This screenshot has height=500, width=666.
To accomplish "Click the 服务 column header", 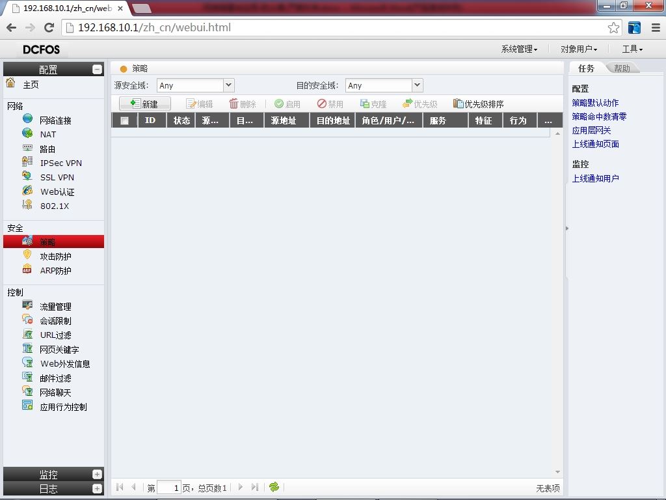I will click(446, 120).
